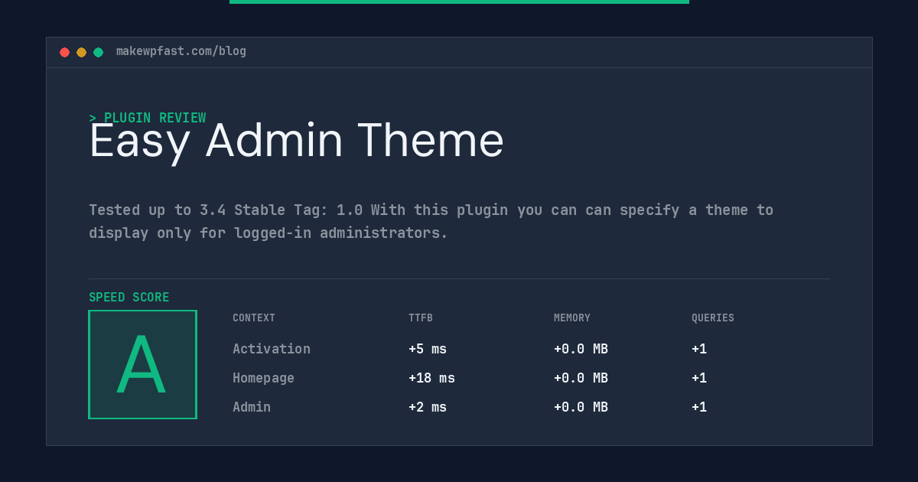
Task: Click the Admin TTFB value +2 ms
Action: tap(428, 407)
